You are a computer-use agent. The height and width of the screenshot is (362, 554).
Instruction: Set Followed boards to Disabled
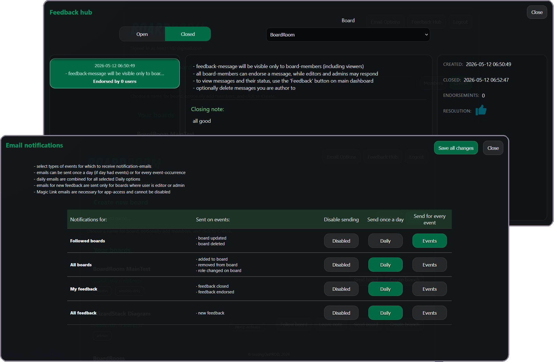click(x=341, y=241)
